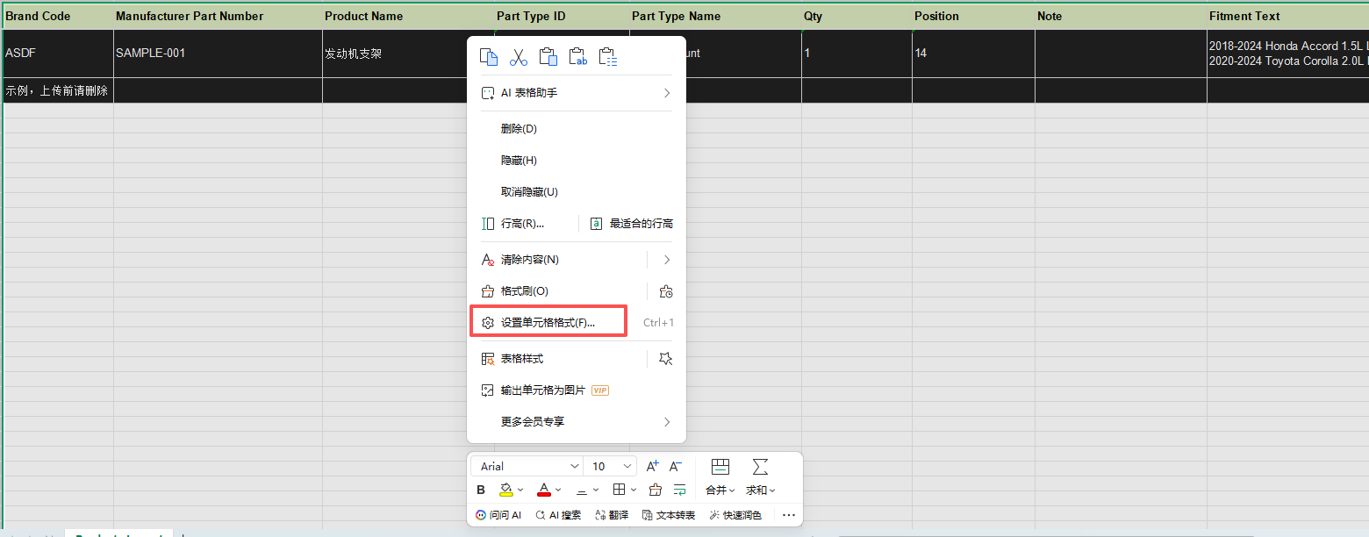This screenshot has width=1369, height=537.
Task: Click the Part Type Name header
Action: click(715, 16)
